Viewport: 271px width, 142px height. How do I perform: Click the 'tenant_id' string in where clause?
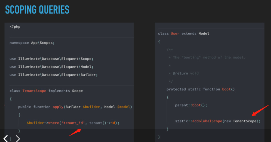[73, 123]
